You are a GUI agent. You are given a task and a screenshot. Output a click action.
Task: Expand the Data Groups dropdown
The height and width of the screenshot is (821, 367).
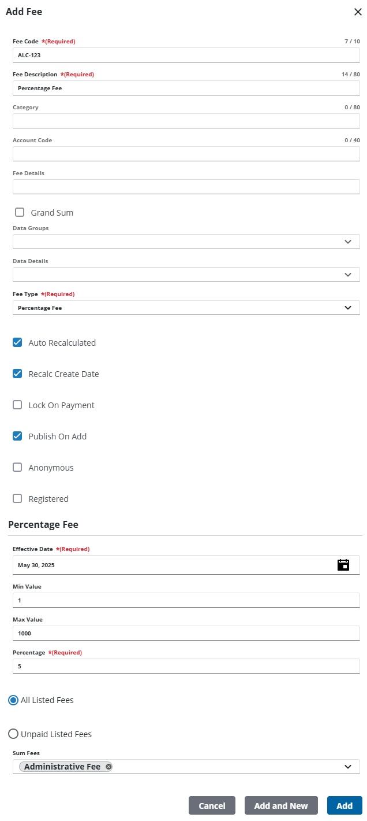[x=347, y=242]
